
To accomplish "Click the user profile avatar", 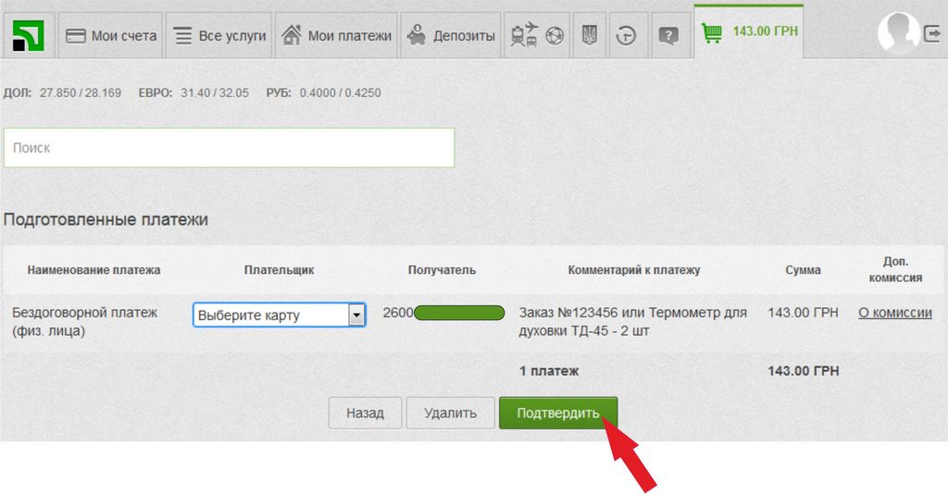I will coord(899,32).
